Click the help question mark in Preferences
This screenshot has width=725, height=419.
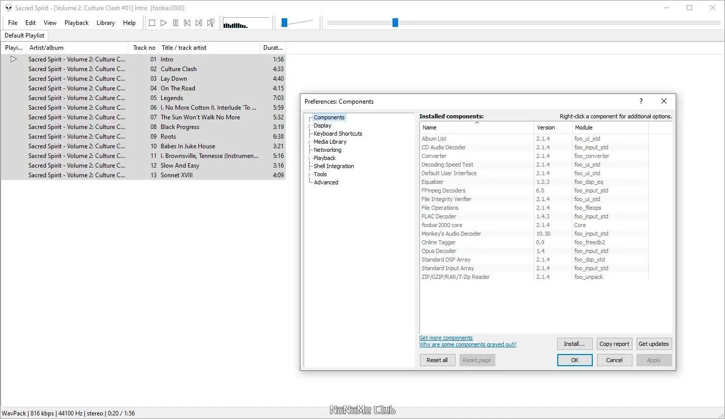pyautogui.click(x=641, y=102)
